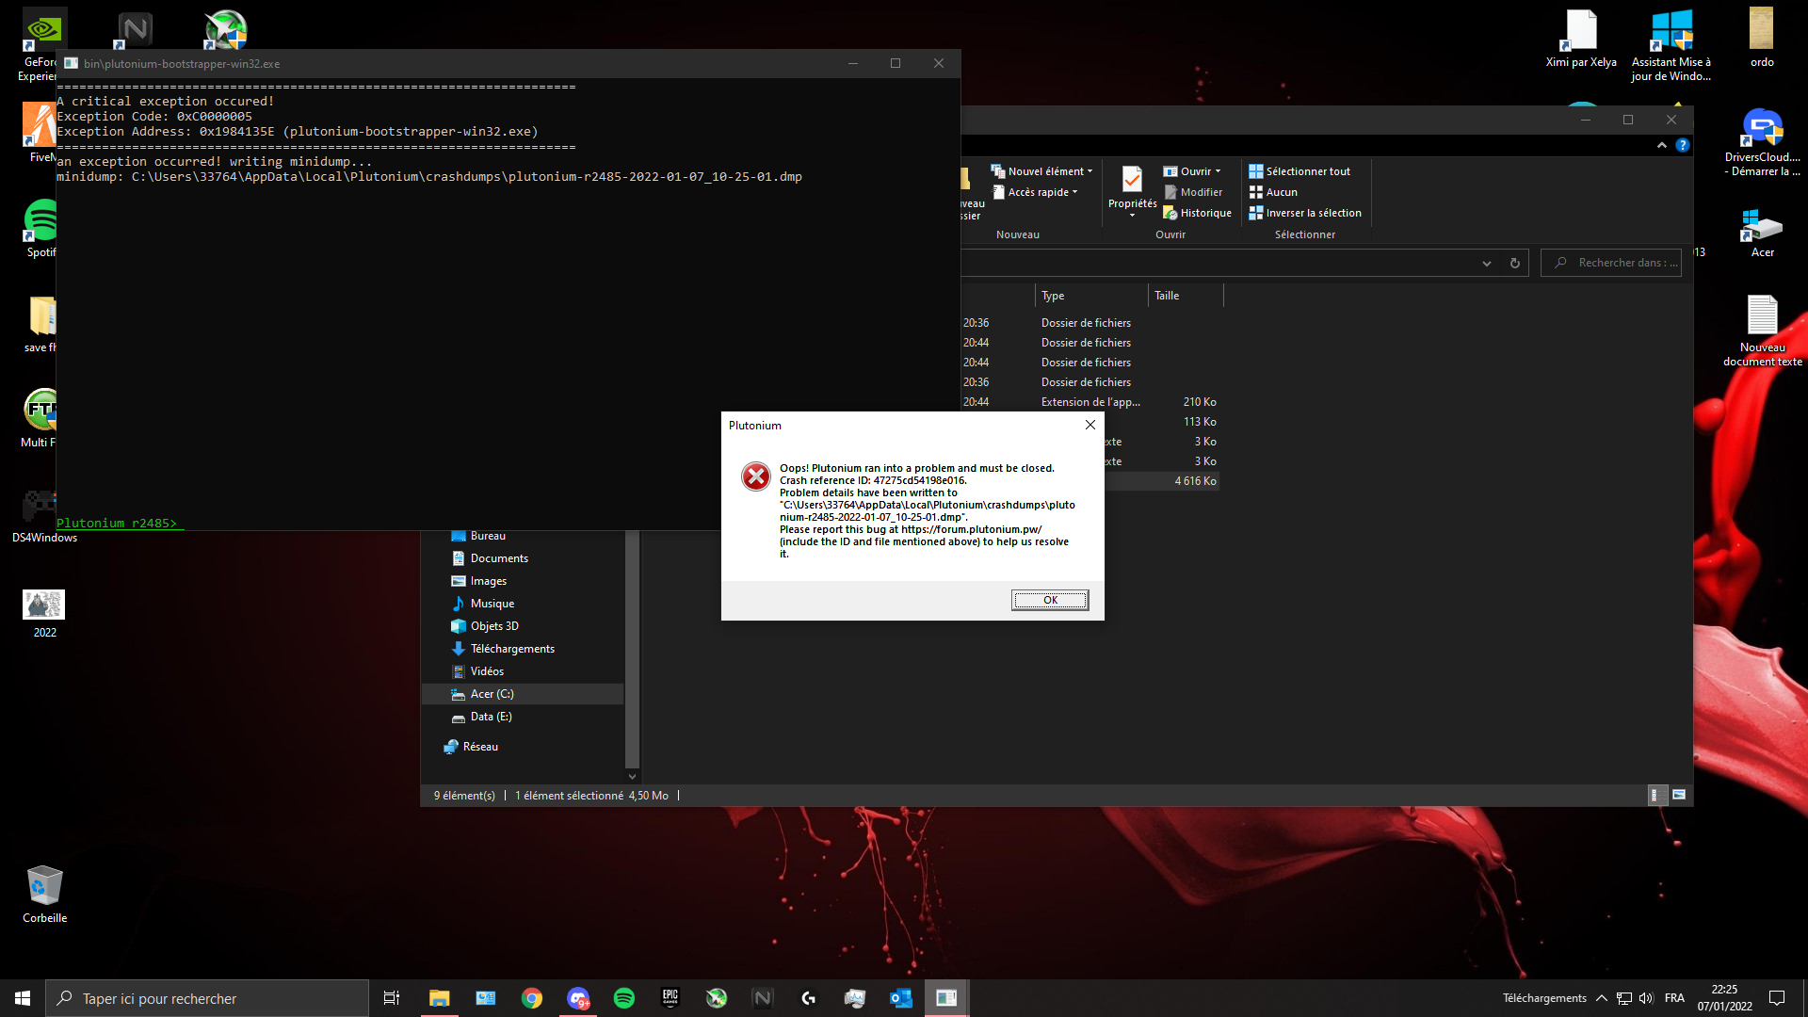This screenshot has height=1017, width=1808.
Task: Open Accès rapide dropdown in the ribbon
Action: [1036, 192]
